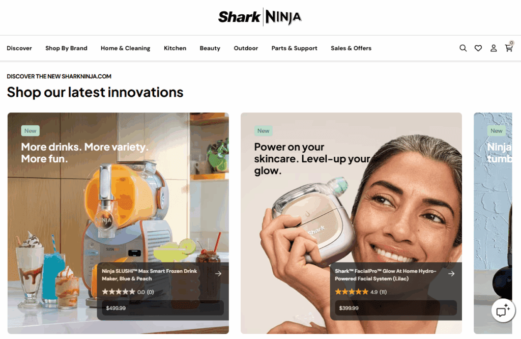Click the arrow on Shark FacialPro card

(x=451, y=273)
